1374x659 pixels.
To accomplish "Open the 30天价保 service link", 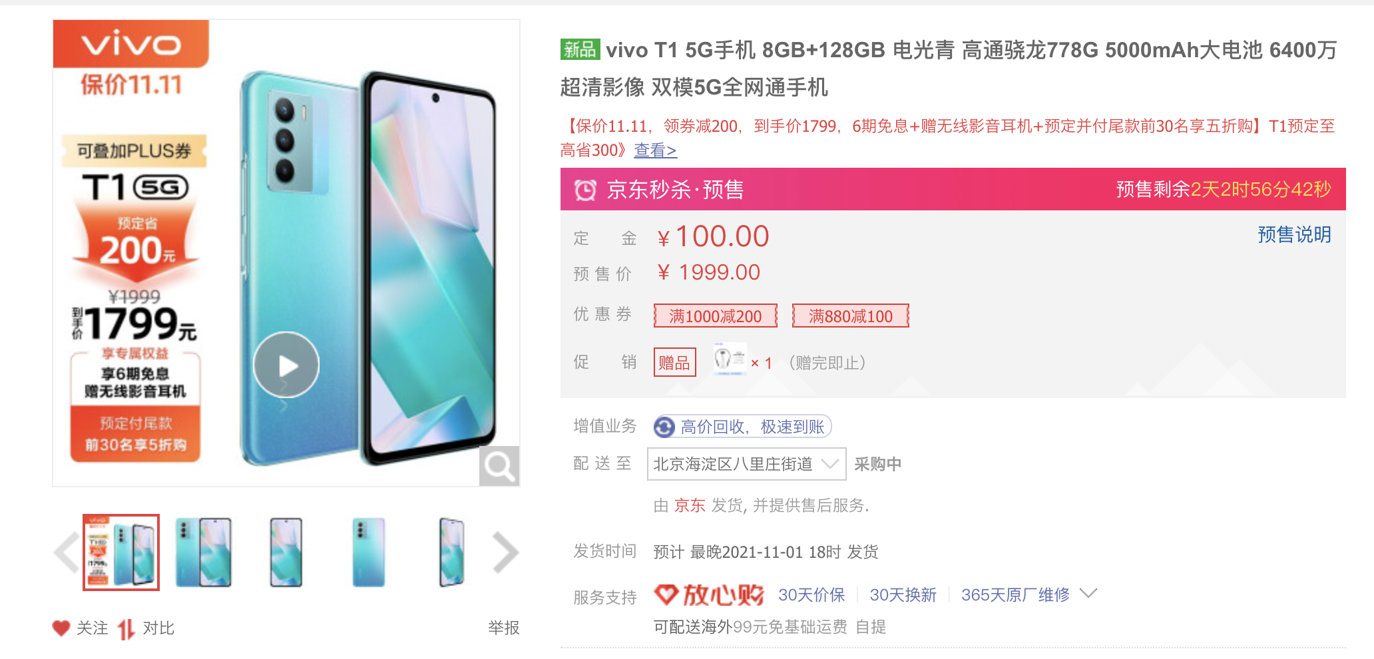I will [811, 594].
